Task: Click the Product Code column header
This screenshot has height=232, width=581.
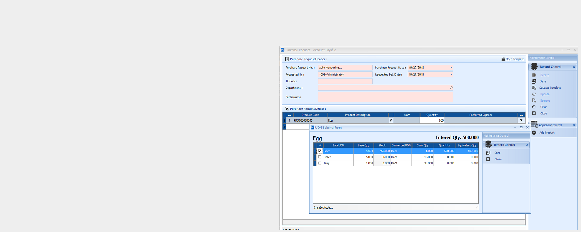Action: pos(310,115)
